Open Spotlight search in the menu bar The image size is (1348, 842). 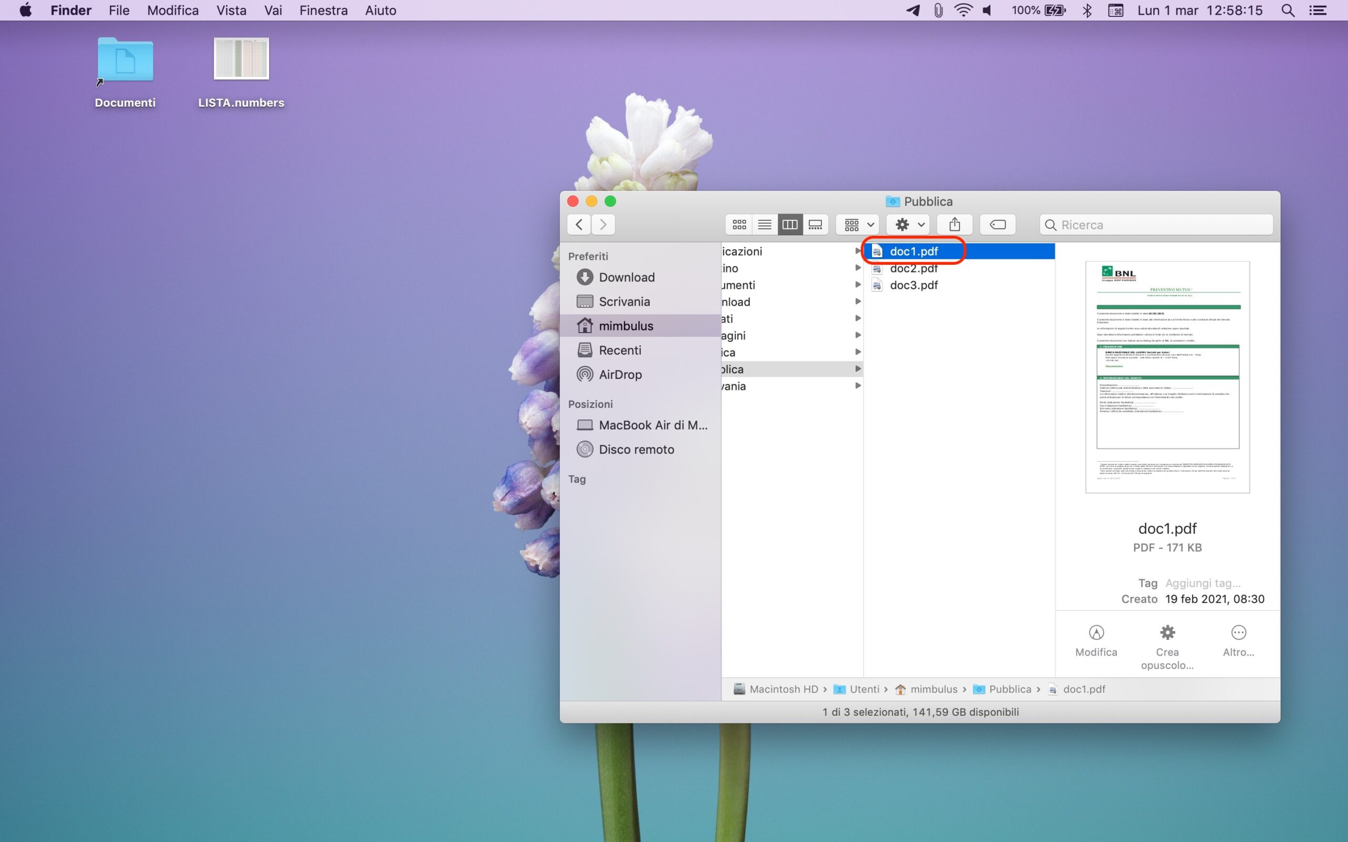(1287, 10)
